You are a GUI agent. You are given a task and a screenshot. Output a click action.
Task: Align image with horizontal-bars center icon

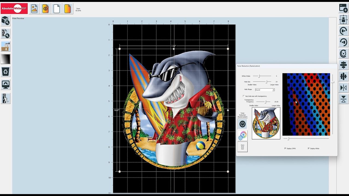click(343, 65)
